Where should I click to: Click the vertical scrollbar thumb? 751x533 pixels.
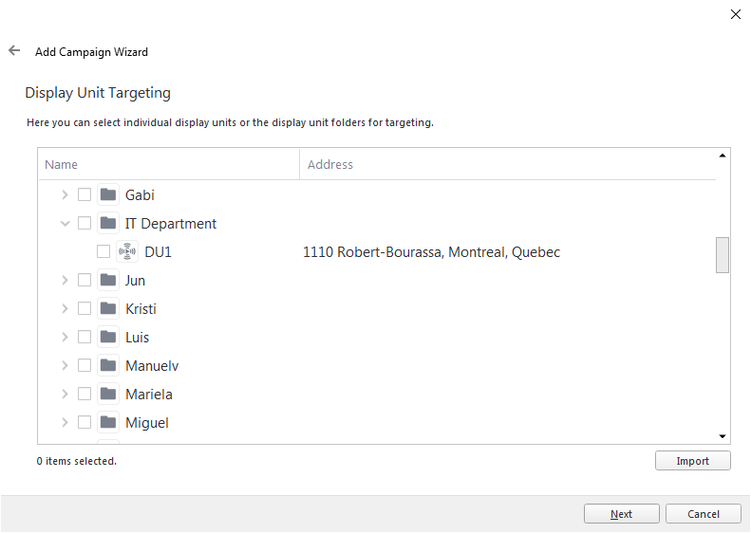[x=723, y=254]
